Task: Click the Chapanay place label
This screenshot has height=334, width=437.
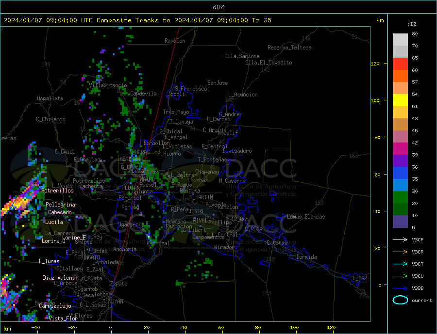Action: point(207,172)
